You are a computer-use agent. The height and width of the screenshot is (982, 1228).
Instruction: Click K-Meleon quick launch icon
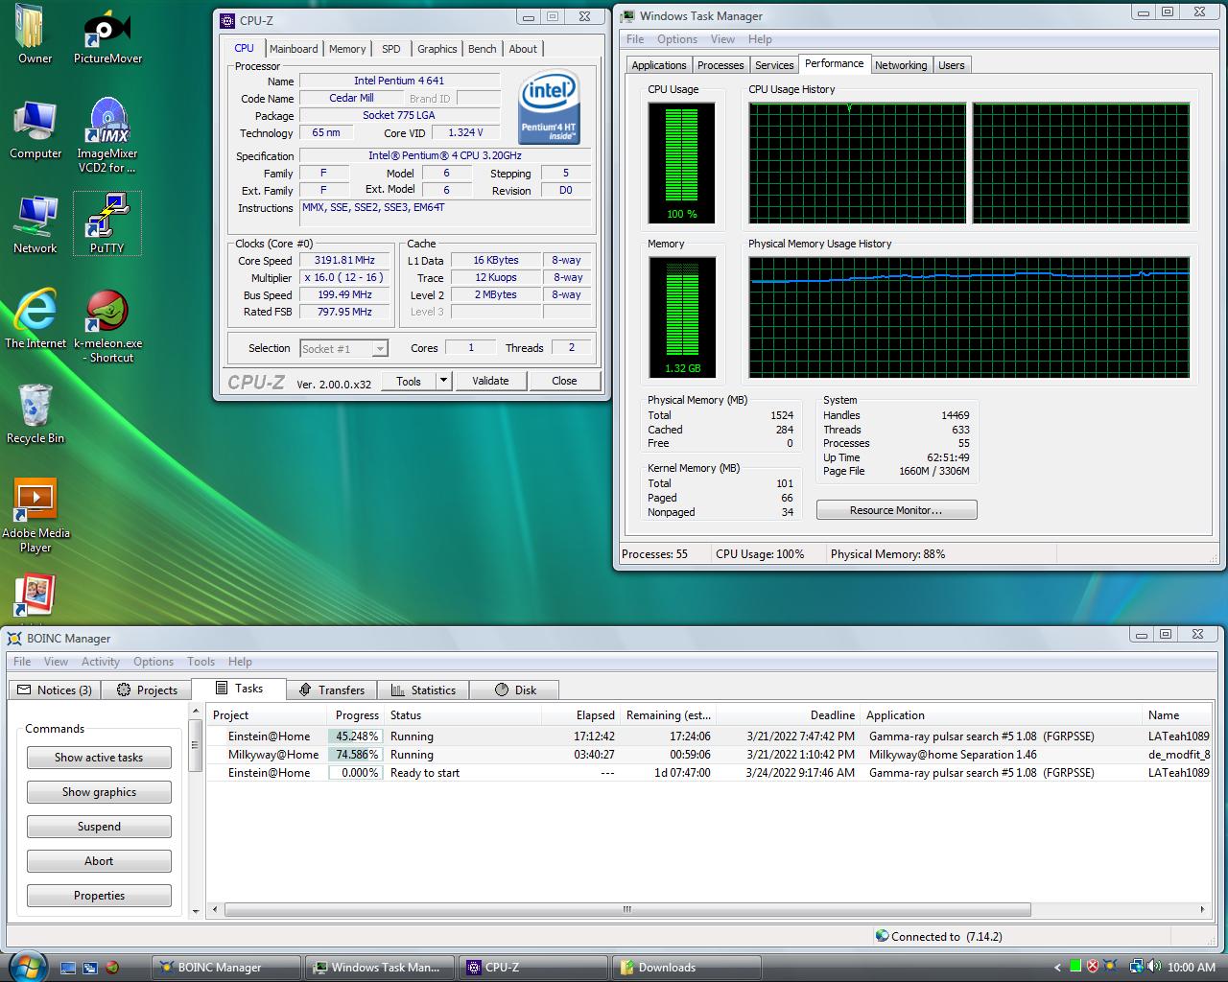(x=112, y=968)
